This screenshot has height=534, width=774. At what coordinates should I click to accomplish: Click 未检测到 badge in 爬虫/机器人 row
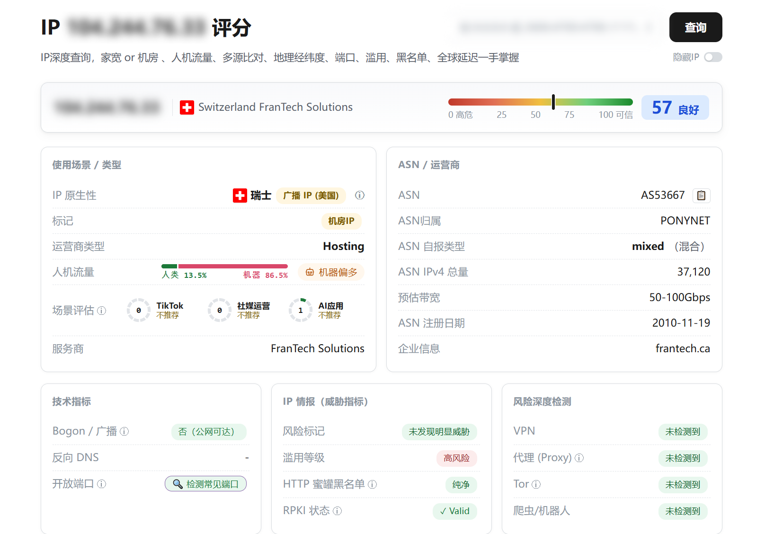pos(683,511)
